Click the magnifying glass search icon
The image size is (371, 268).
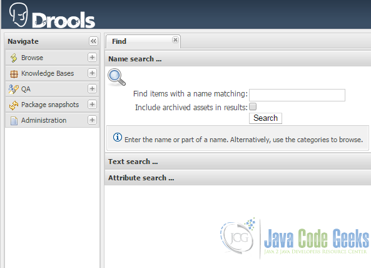click(x=116, y=77)
